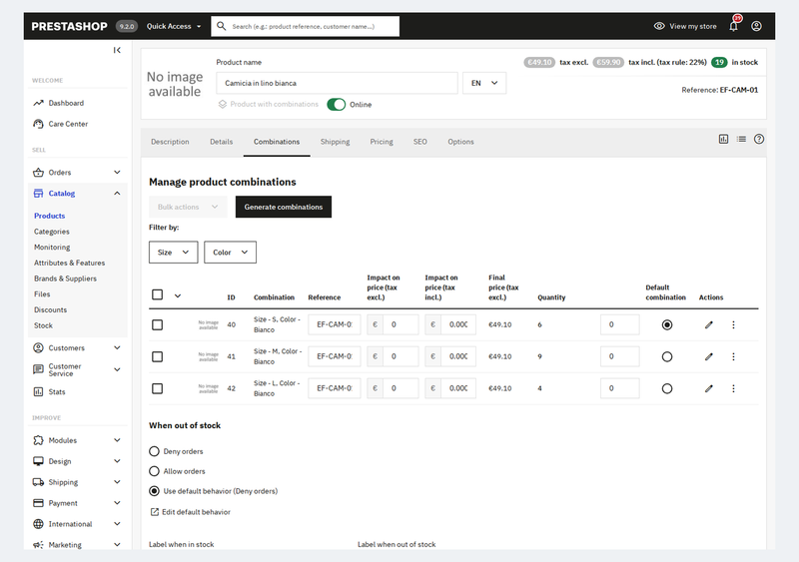Set combination 42 as default
This screenshot has width=799, height=562.
tap(667, 388)
